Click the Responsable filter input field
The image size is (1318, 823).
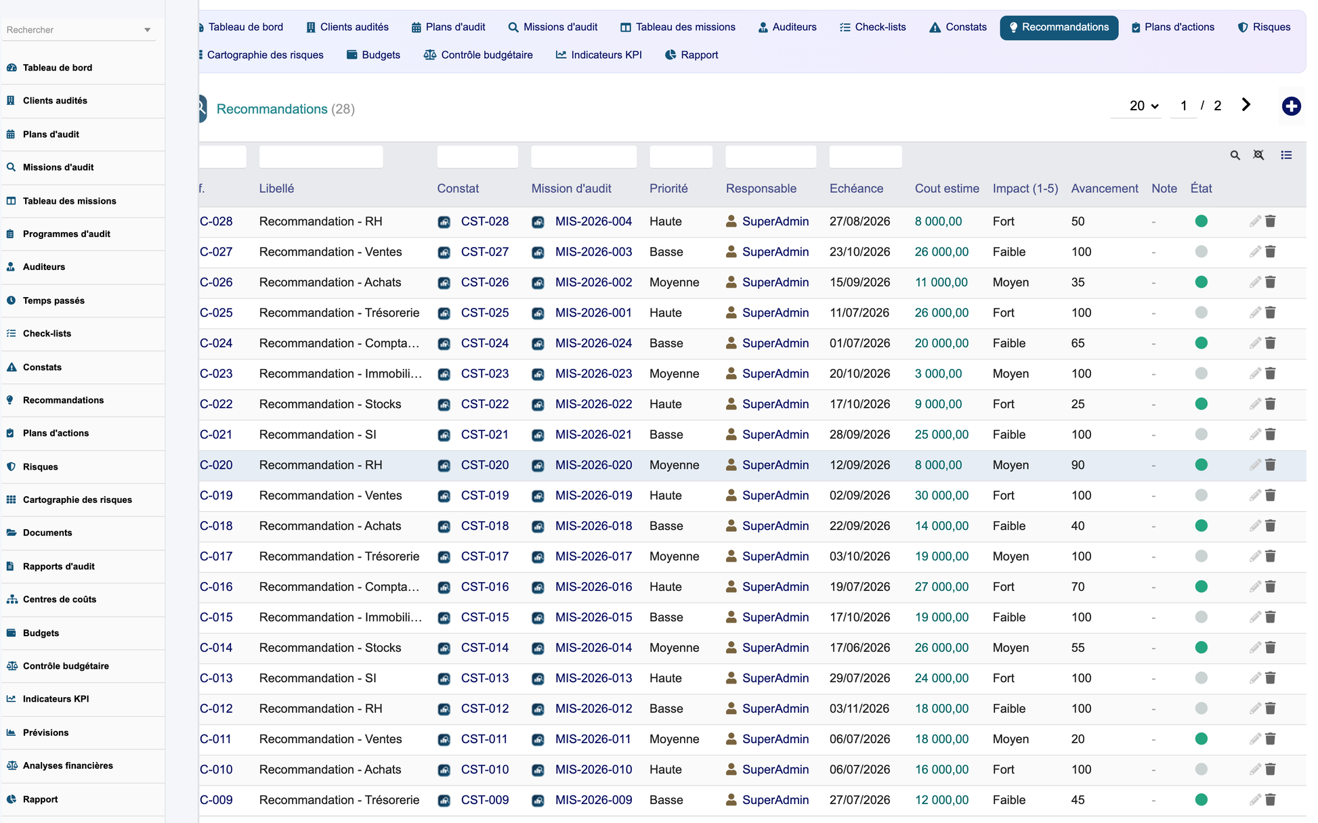click(771, 156)
